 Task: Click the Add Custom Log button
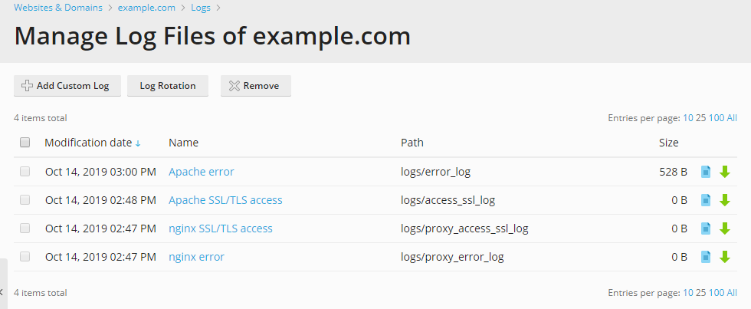(67, 86)
